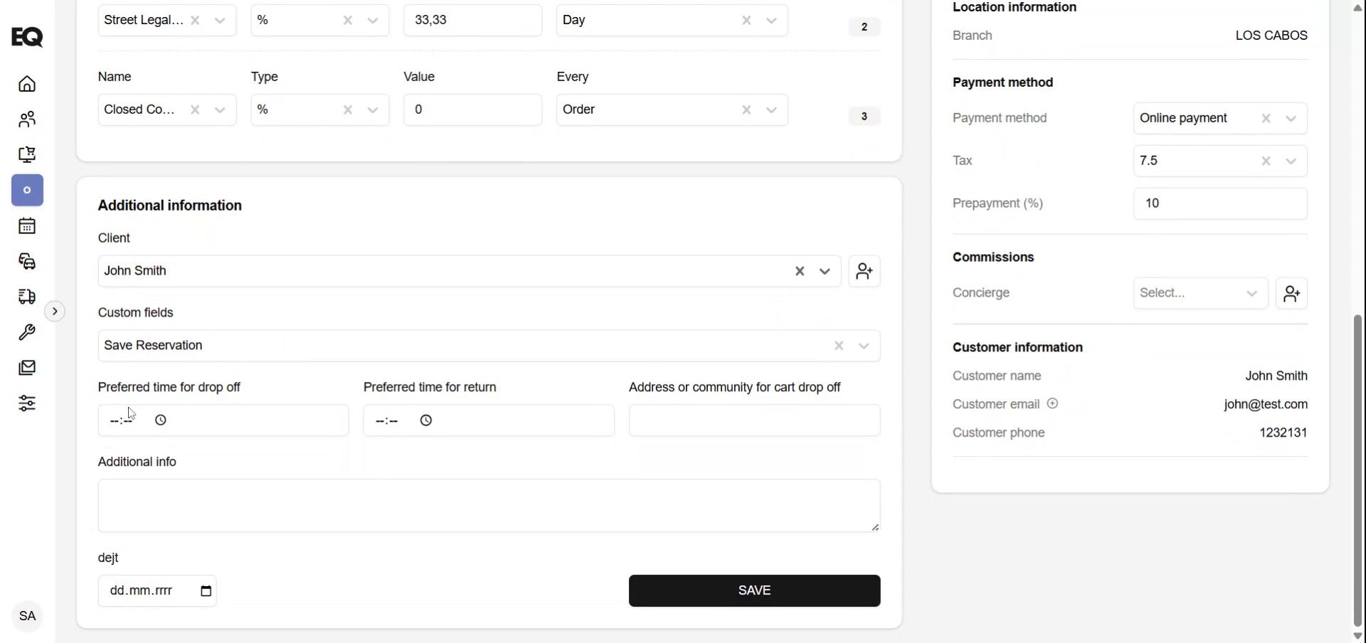Open the add concierge person icon
Screen dimensions: 1366x643
[1292, 293]
